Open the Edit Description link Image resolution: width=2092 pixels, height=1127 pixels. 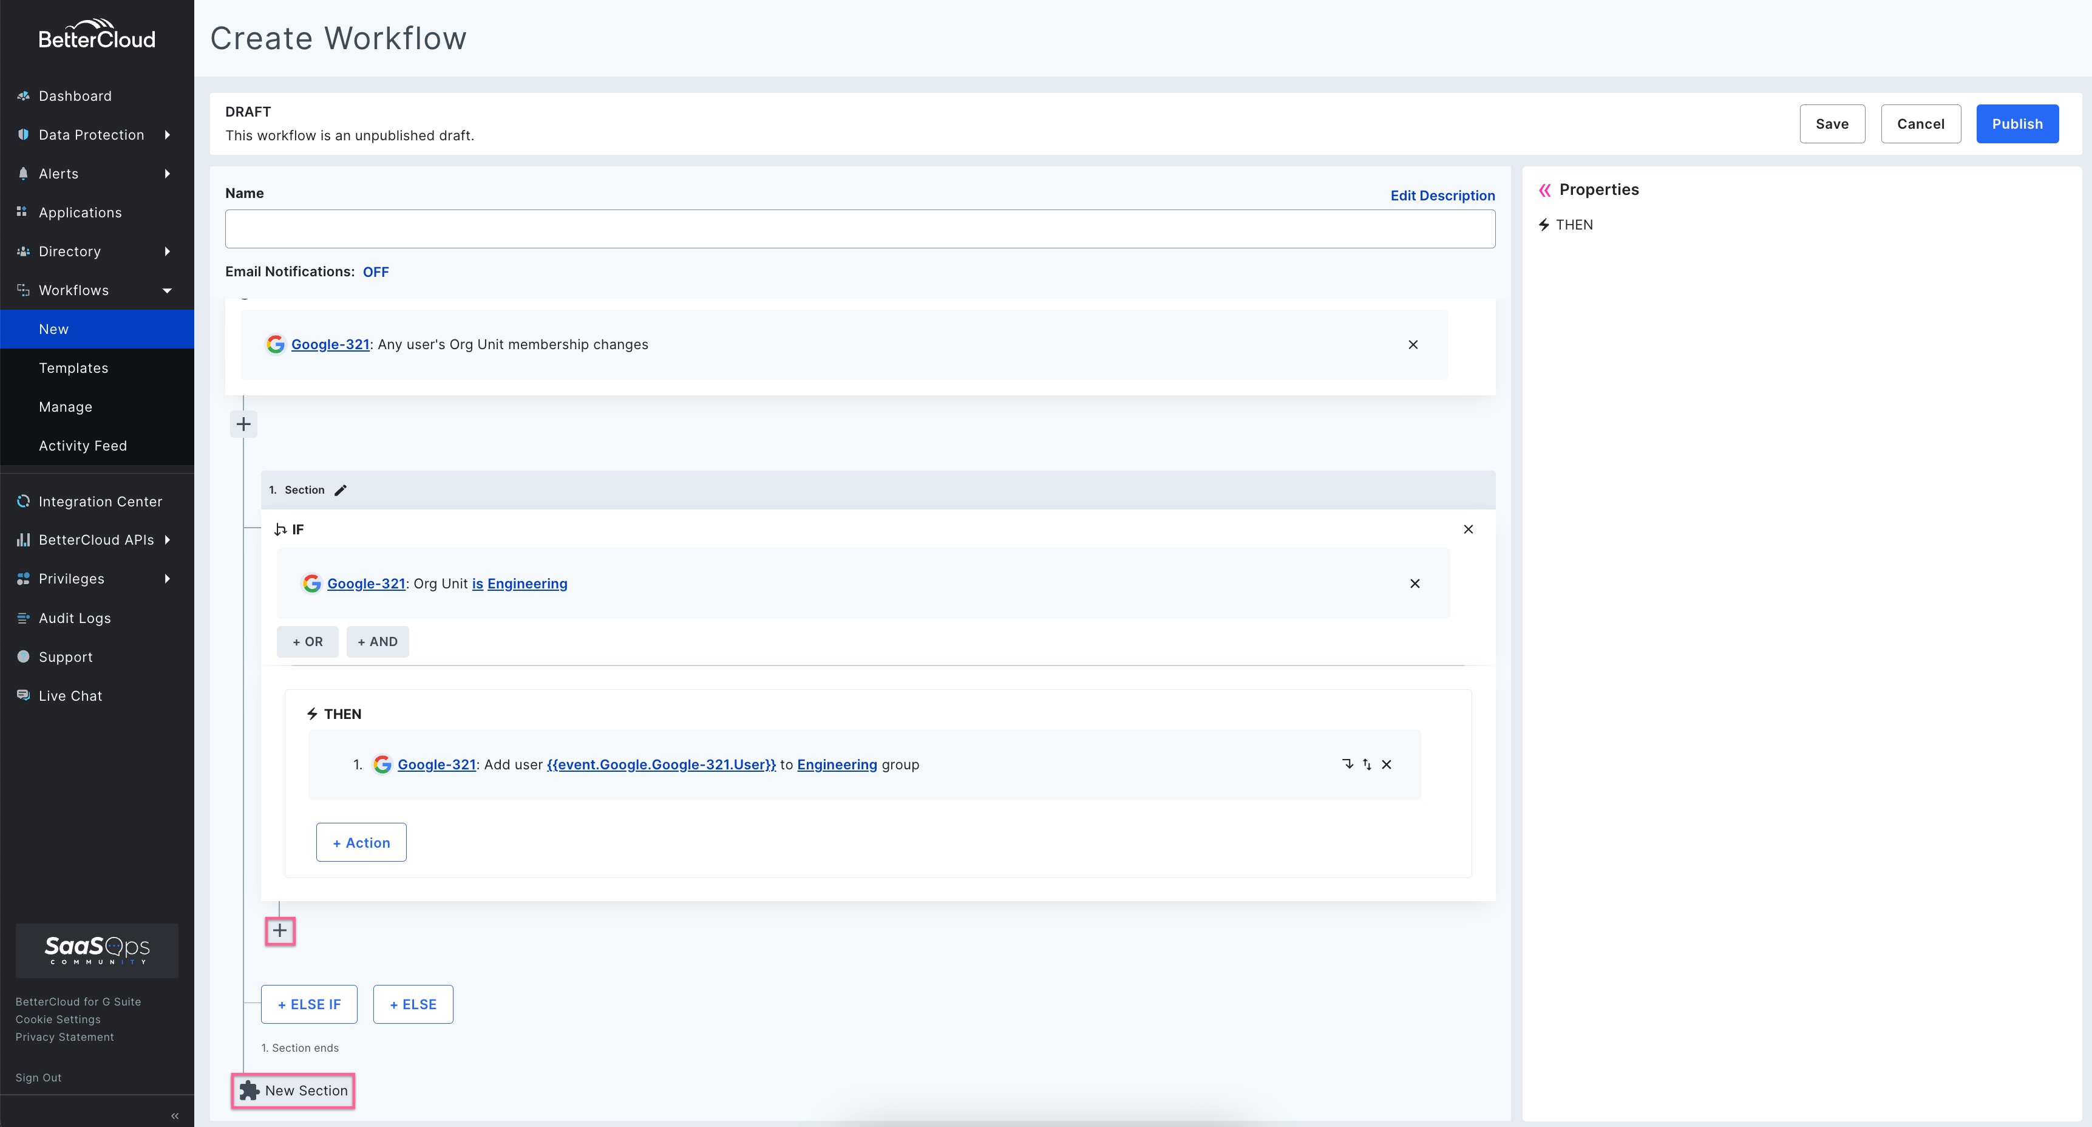1441,196
